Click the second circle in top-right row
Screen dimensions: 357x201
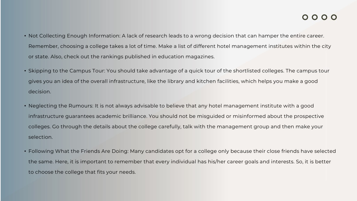pyautogui.click(x=315, y=17)
